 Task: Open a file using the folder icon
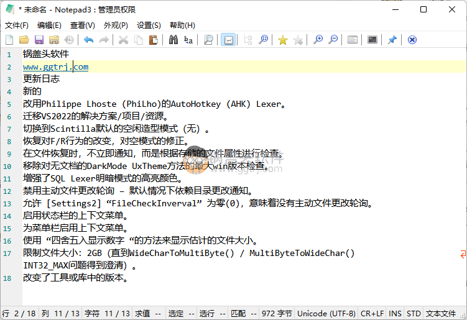tap(24, 40)
